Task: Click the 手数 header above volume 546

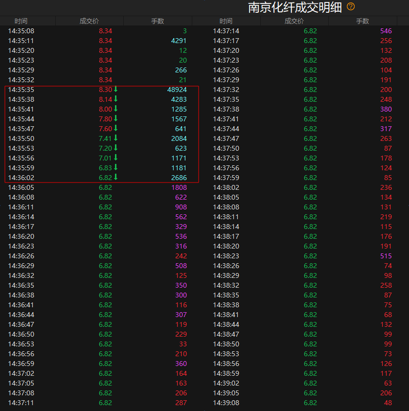Action: tap(363, 21)
